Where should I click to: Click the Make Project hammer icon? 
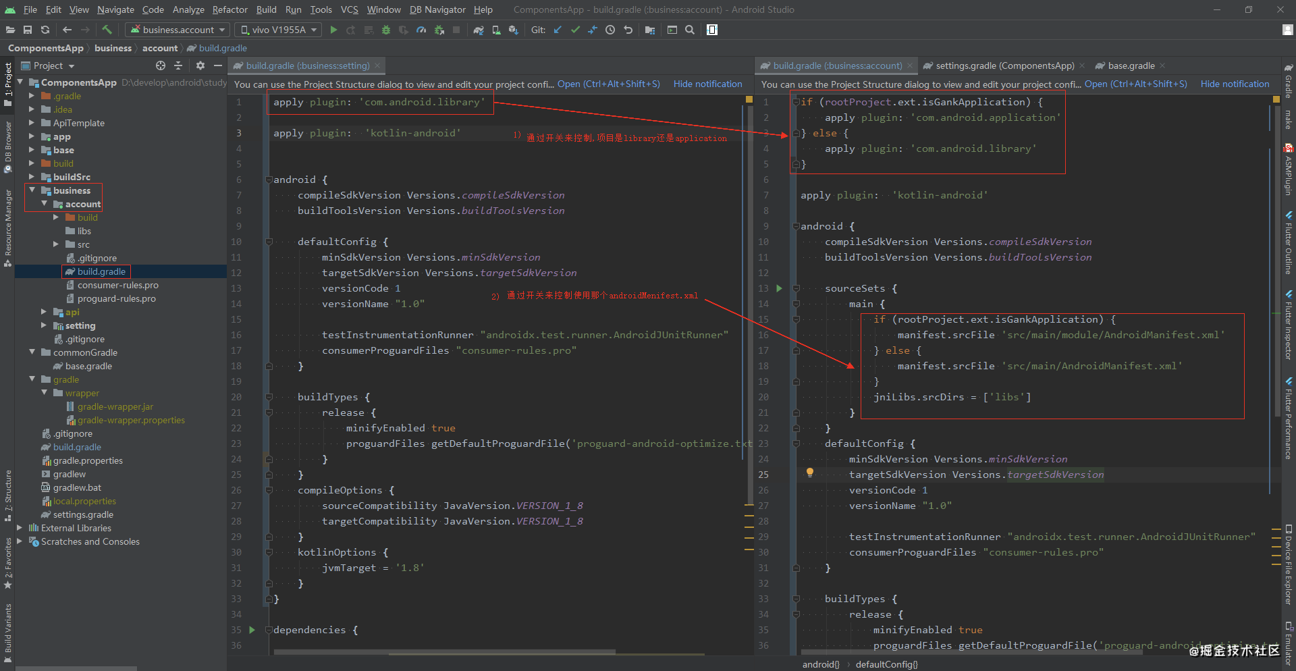coord(107,30)
